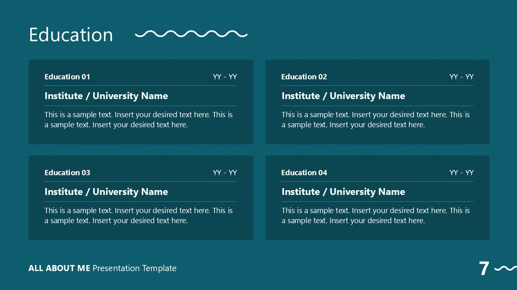Click the Education 02 heading
The width and height of the screenshot is (517, 290).
[x=304, y=77]
